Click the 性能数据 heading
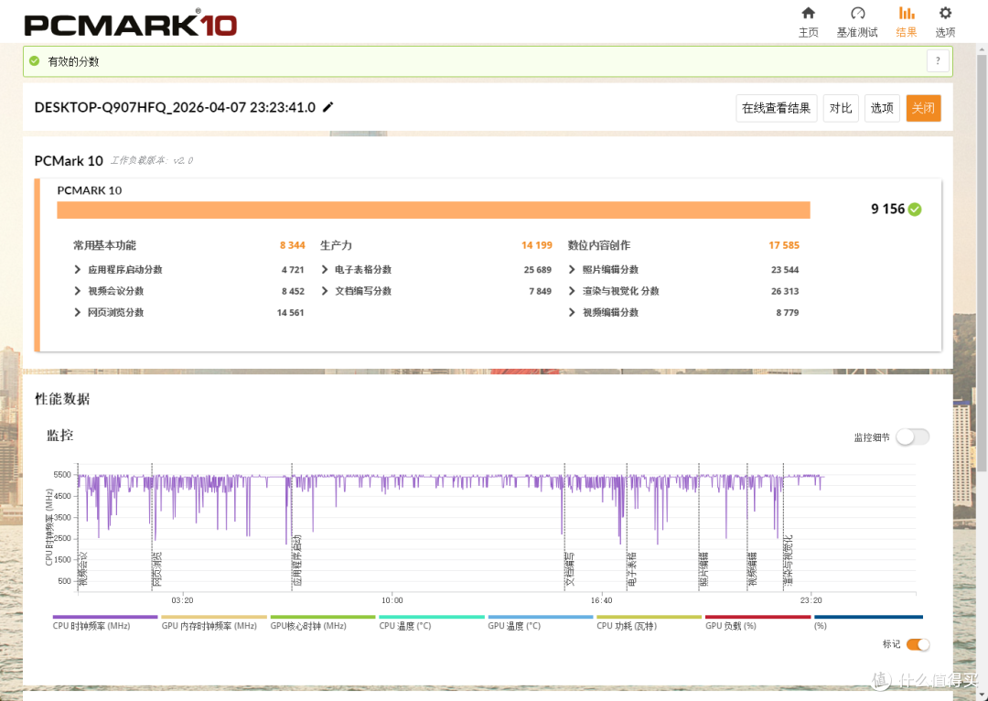The width and height of the screenshot is (988, 701). click(x=62, y=399)
